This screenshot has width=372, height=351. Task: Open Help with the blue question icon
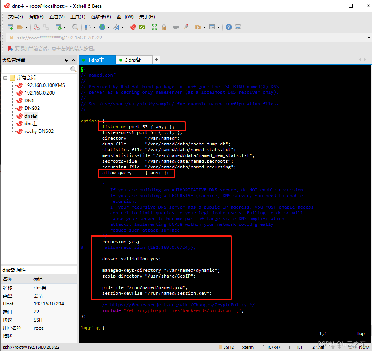228,27
